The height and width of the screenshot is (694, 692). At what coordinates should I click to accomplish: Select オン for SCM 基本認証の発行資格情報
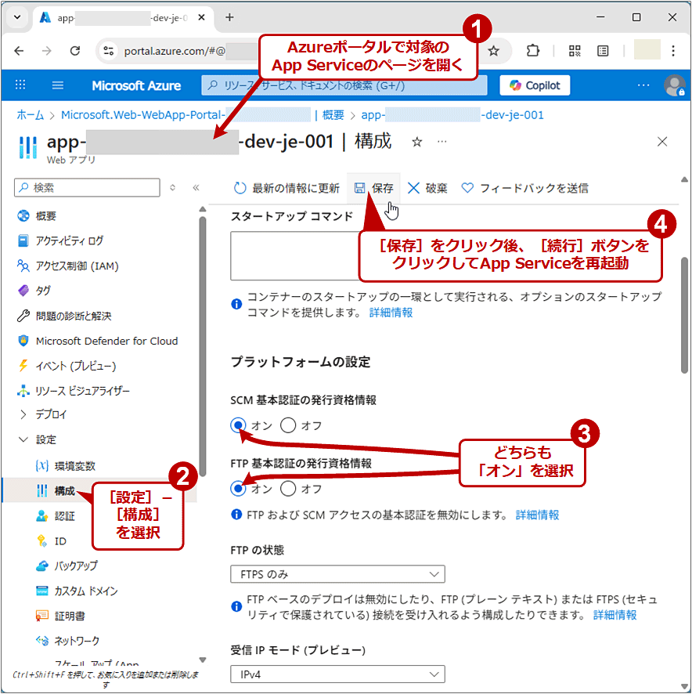pyautogui.click(x=236, y=426)
